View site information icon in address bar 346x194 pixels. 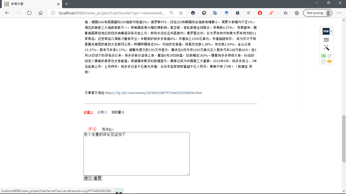click(53, 13)
